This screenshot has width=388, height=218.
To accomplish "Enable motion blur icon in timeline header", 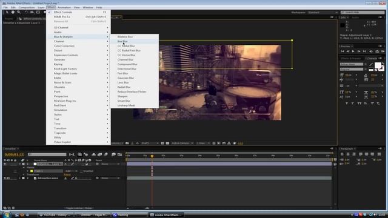I will pos(106,154).
